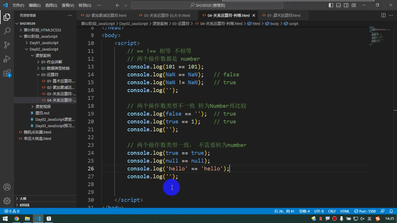
Task: Click the Split Editor Right icon
Action: (383, 15)
